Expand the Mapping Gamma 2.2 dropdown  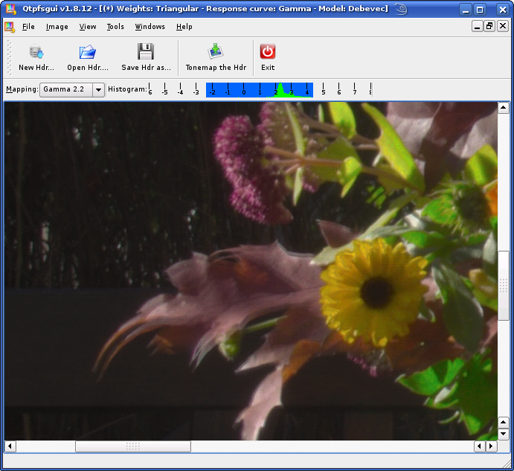[x=98, y=89]
